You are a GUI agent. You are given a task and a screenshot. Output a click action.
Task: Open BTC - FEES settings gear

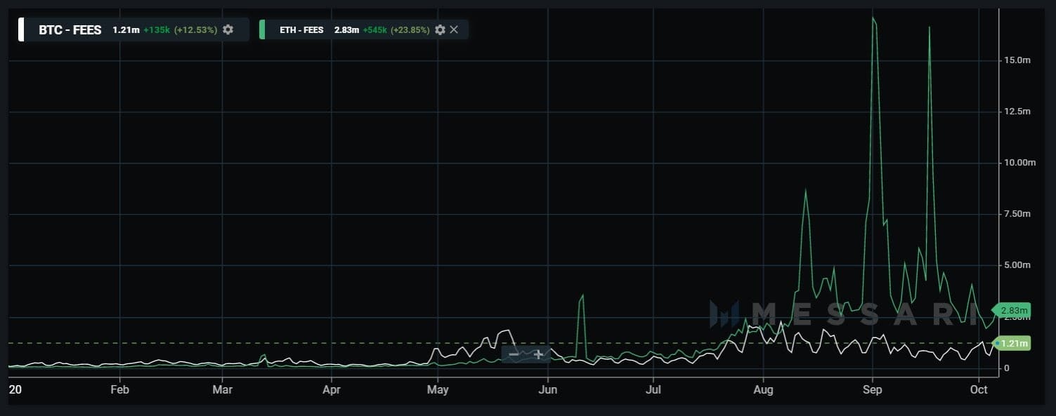pos(228,29)
